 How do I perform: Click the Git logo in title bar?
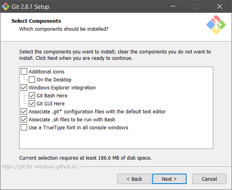(6, 6)
